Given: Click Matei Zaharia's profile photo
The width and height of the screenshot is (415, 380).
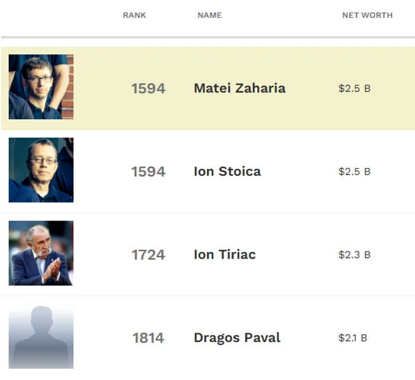Looking at the screenshot, I should (41, 87).
